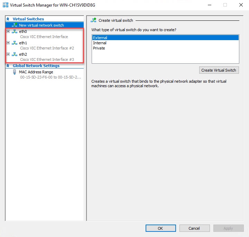Click the Create virtual switch header icon
This screenshot has width=249, height=237.
point(93,20)
